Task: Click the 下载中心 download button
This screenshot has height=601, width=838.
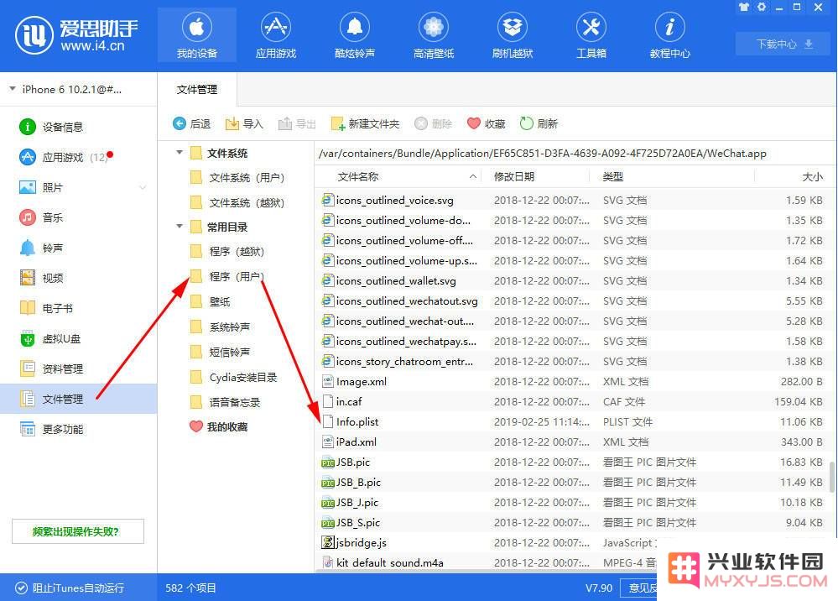Action: click(784, 44)
